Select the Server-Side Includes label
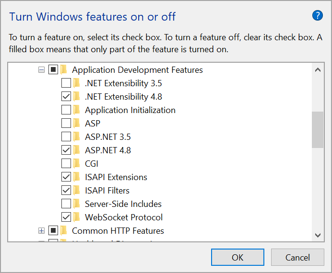This screenshot has height=273, width=332. tap(123, 204)
